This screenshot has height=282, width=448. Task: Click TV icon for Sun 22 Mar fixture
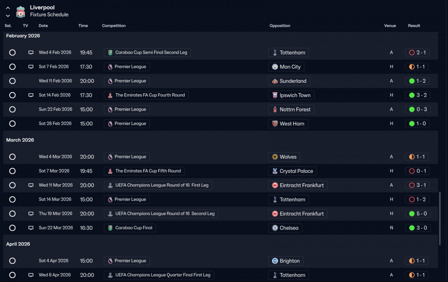tap(31, 228)
